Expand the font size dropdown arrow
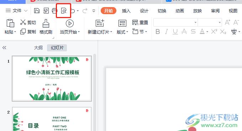Viewport: 242px width, 131px height. tap(220, 23)
